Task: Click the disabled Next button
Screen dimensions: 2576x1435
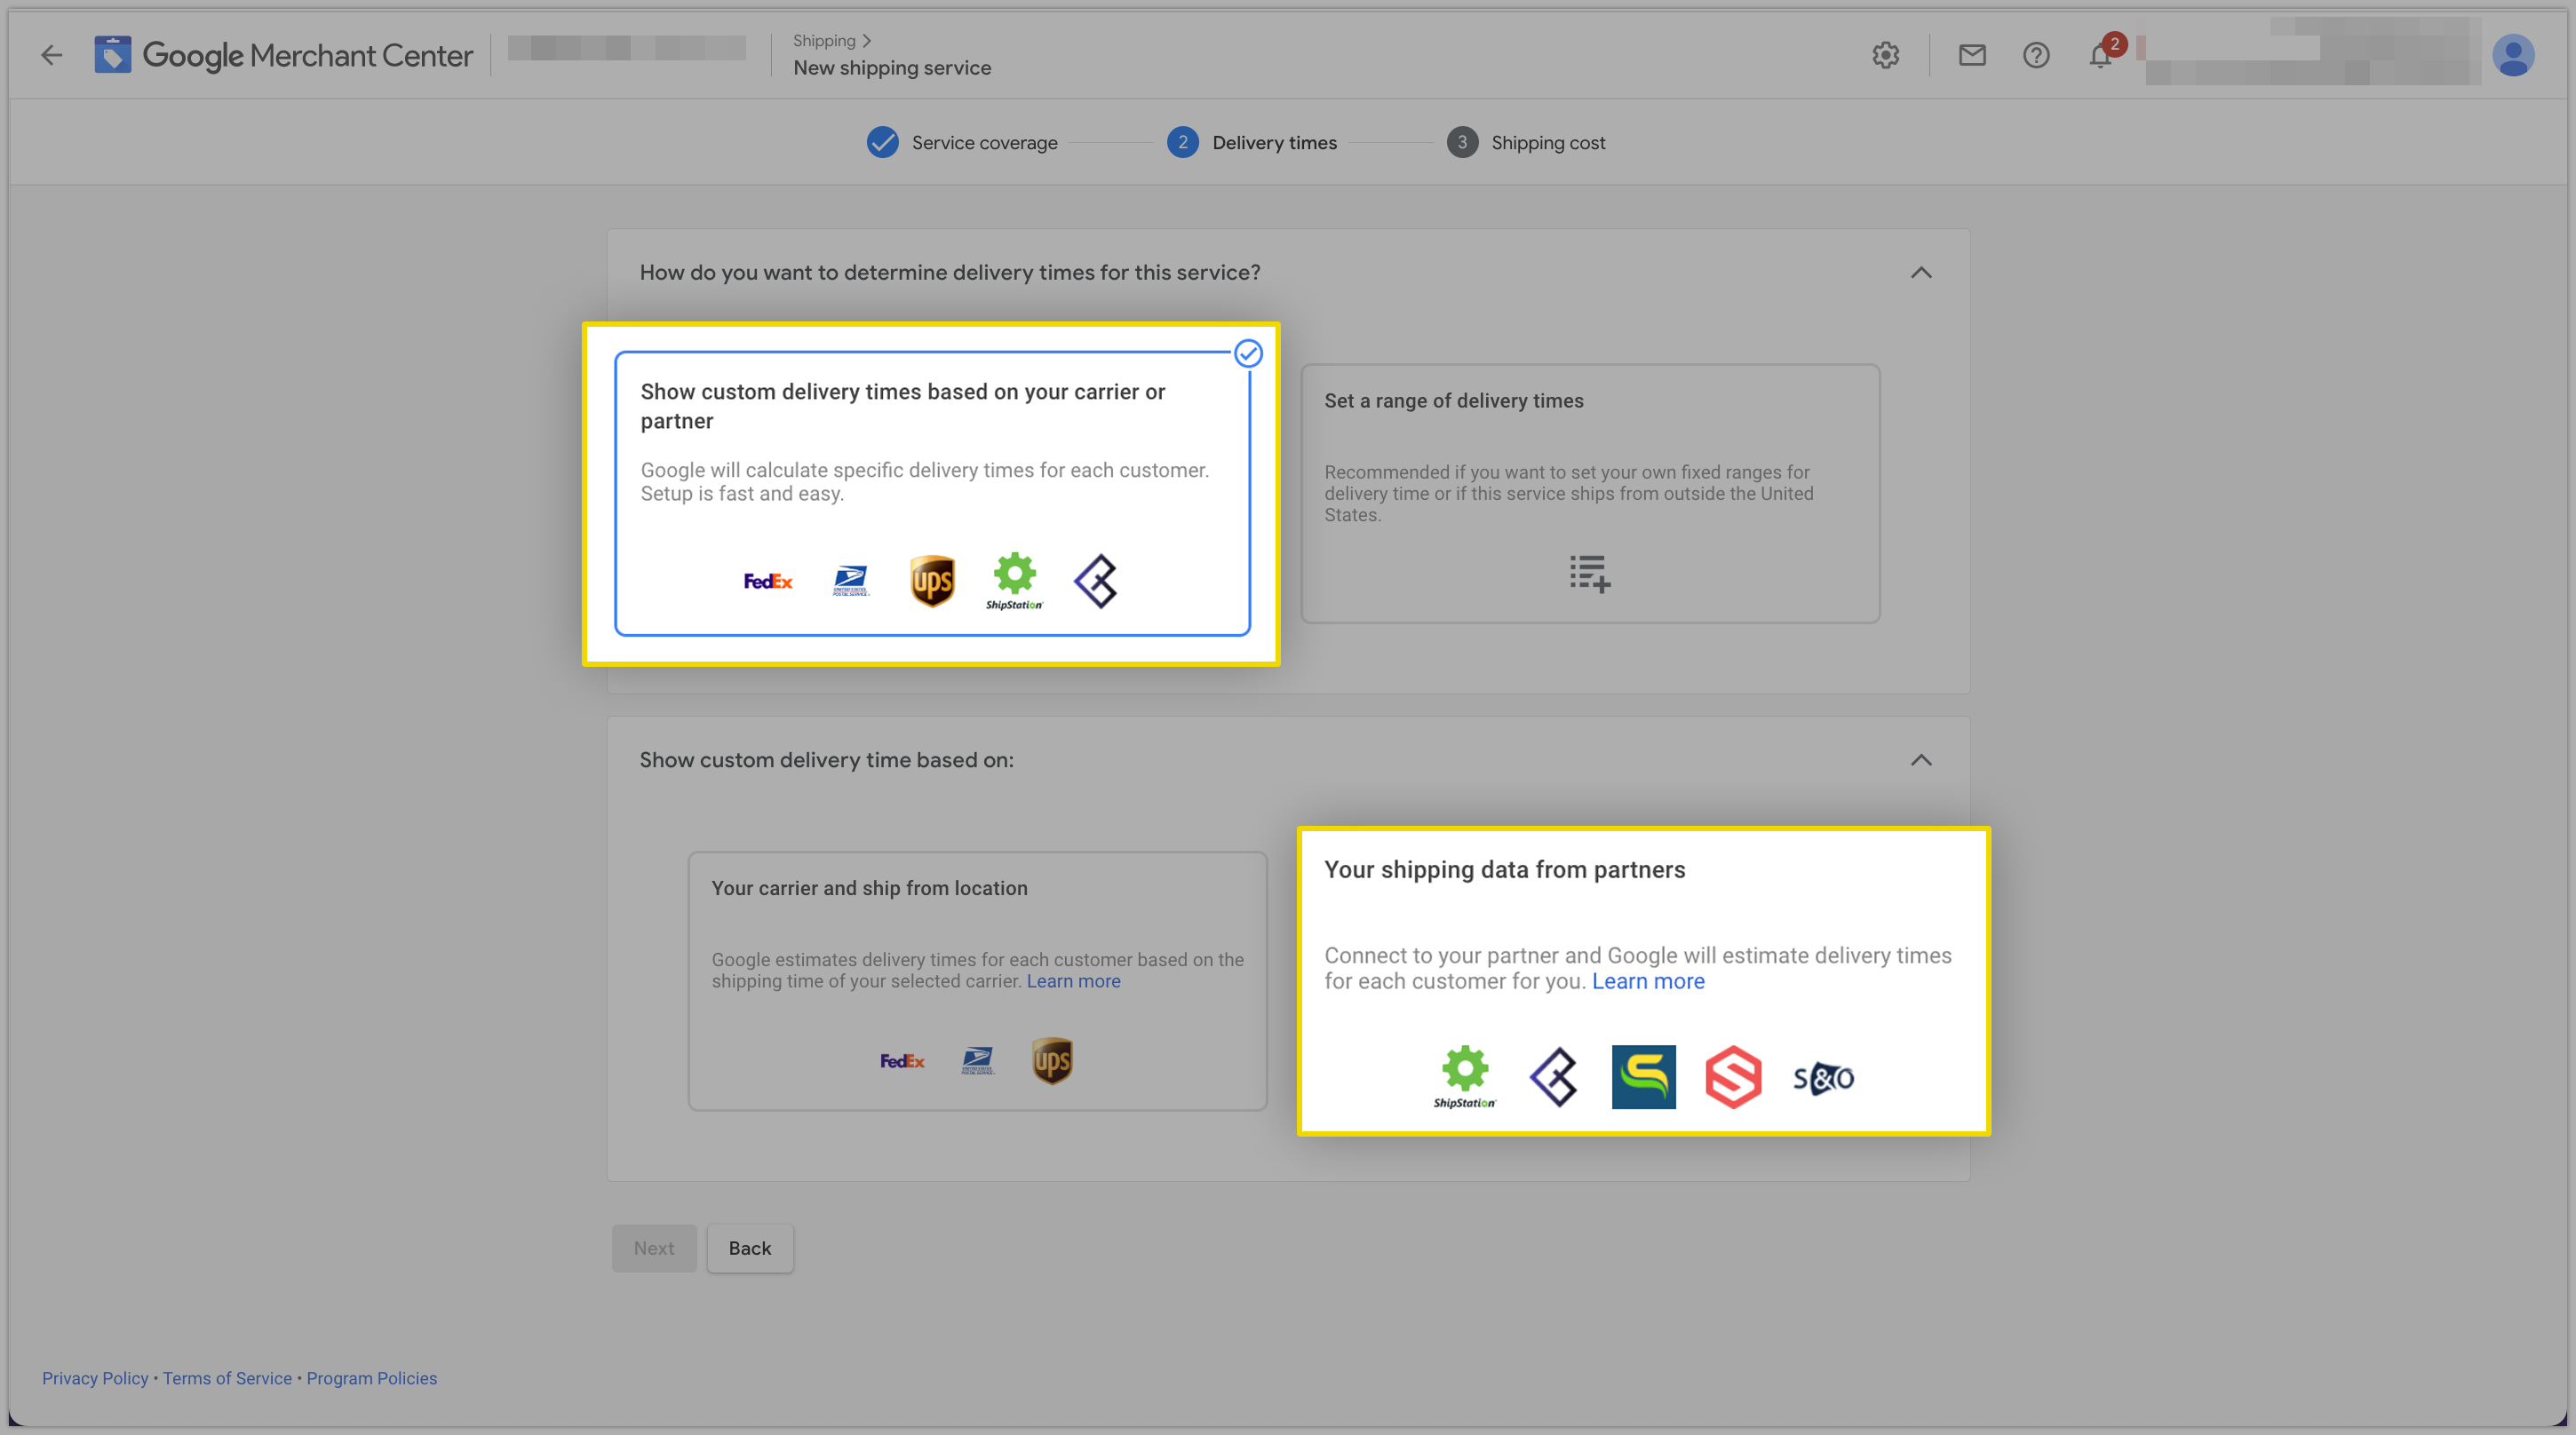Action: (x=654, y=1248)
